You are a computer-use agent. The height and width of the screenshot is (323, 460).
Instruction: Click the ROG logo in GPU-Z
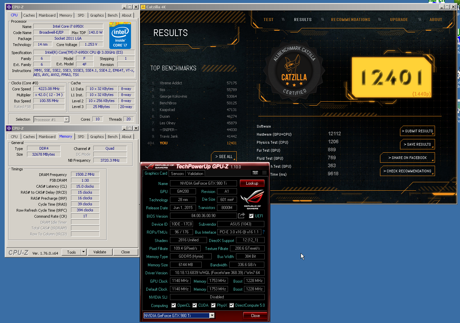252,199
